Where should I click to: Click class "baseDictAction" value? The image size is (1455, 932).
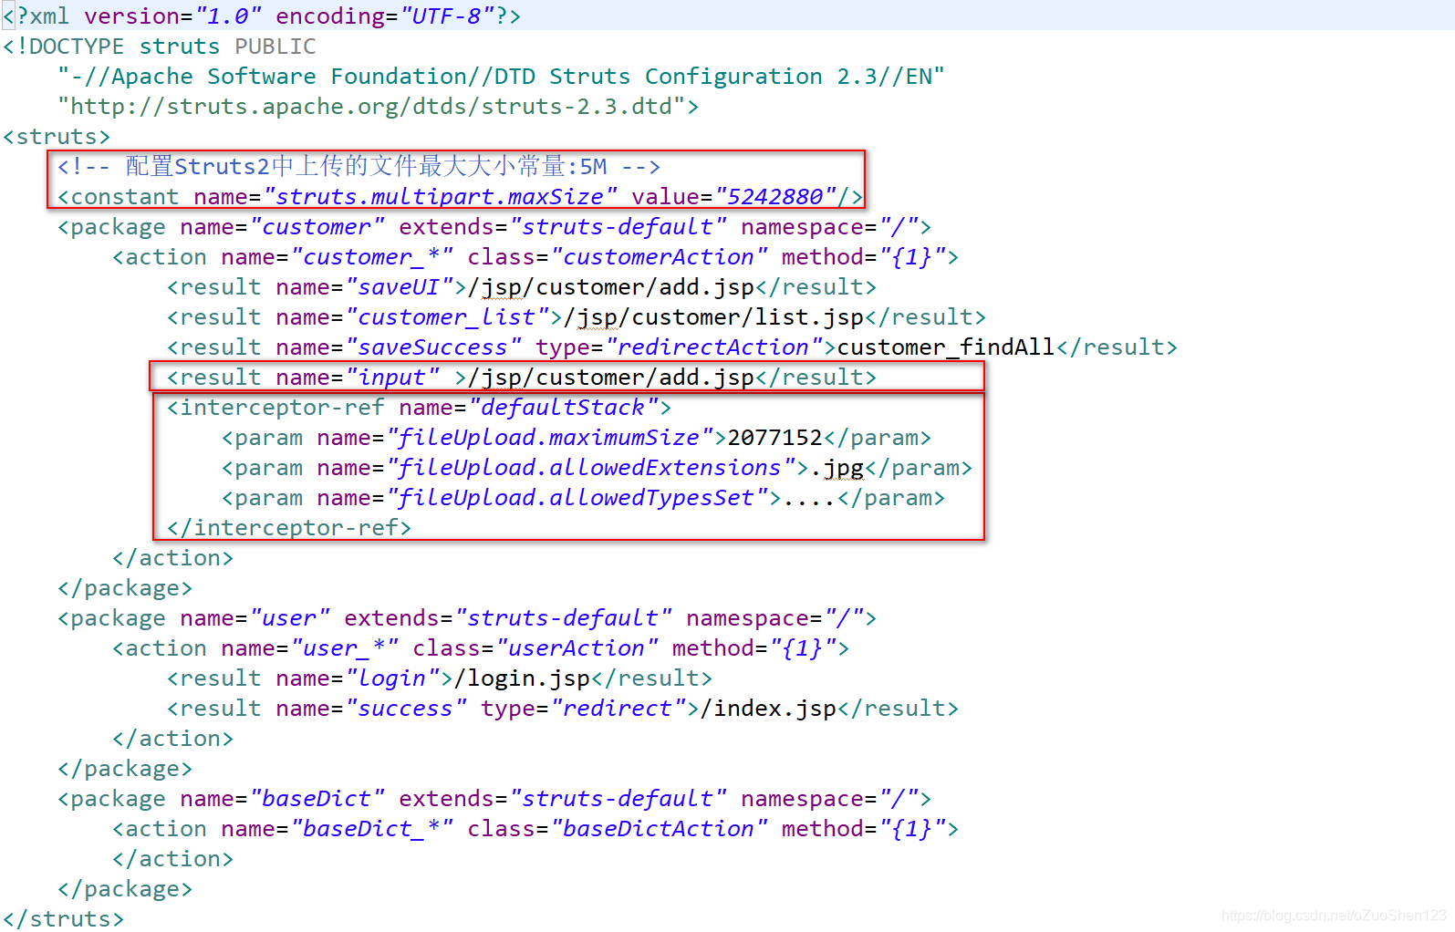(x=659, y=829)
